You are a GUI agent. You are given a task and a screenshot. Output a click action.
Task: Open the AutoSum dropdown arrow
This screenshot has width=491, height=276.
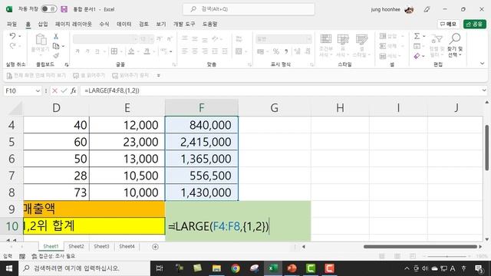point(424,36)
